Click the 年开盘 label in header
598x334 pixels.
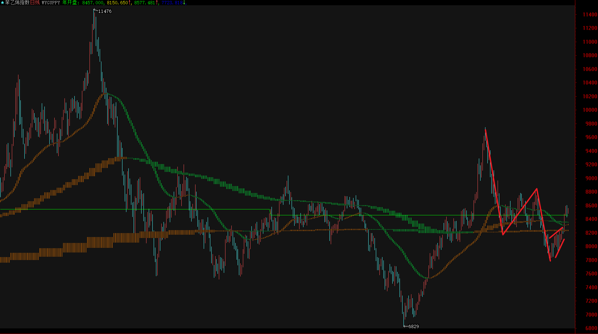click(x=70, y=3)
